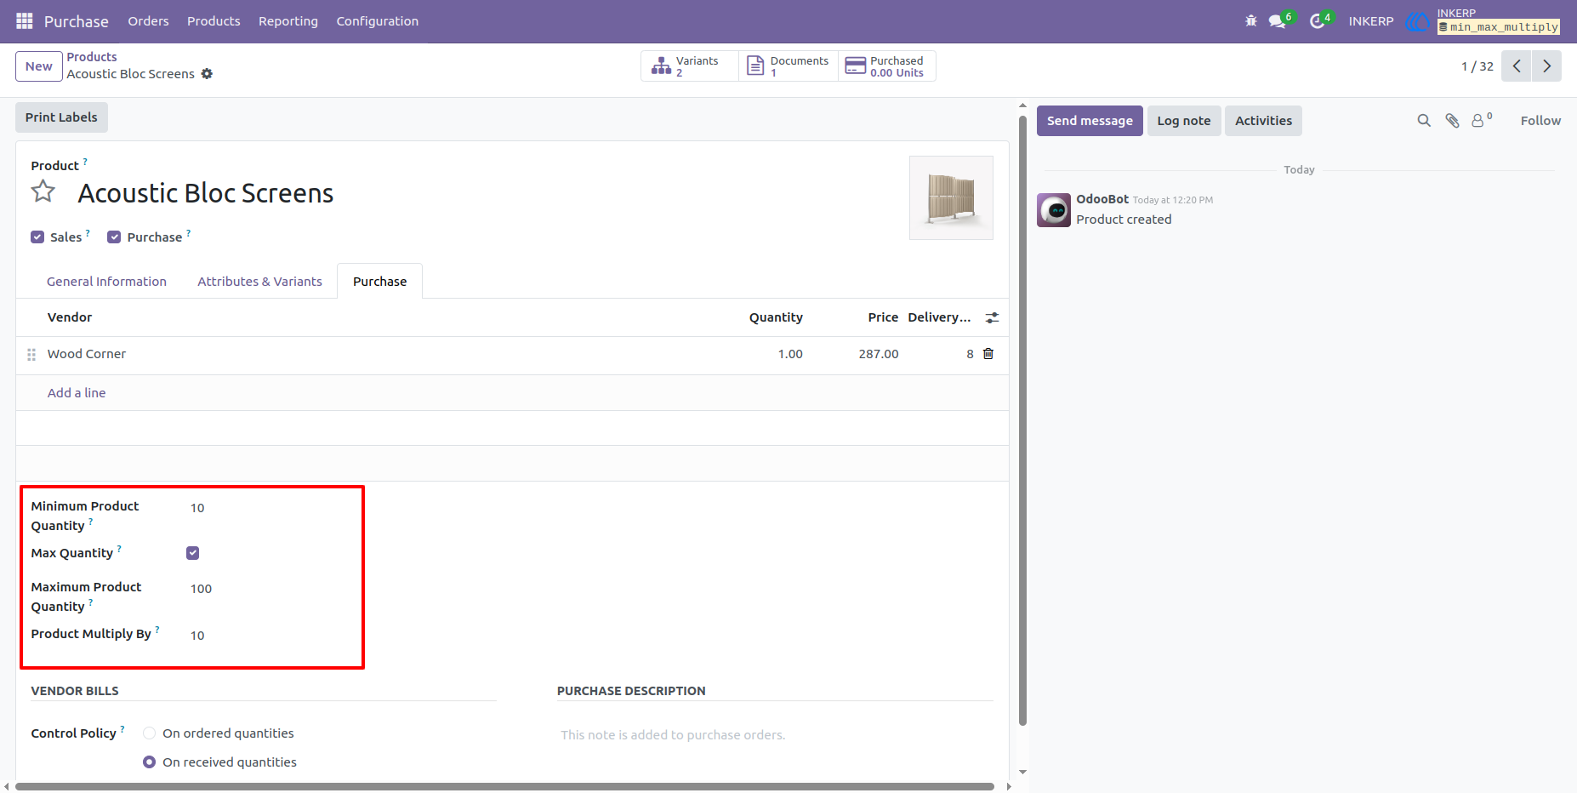Search messages in the chatter
The width and height of the screenshot is (1577, 793).
[1424, 121]
